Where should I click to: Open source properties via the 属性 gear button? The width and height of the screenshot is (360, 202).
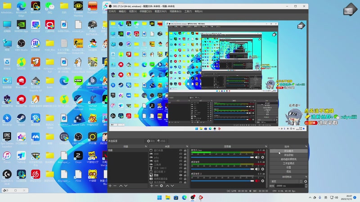click(x=151, y=141)
